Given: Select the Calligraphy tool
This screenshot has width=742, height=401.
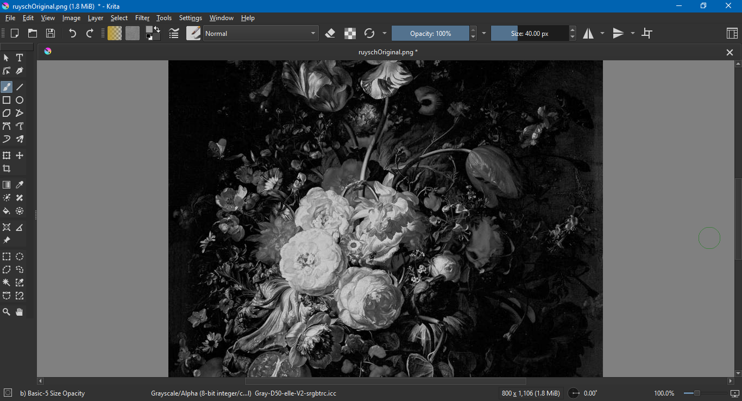Looking at the screenshot, I should click(x=20, y=71).
